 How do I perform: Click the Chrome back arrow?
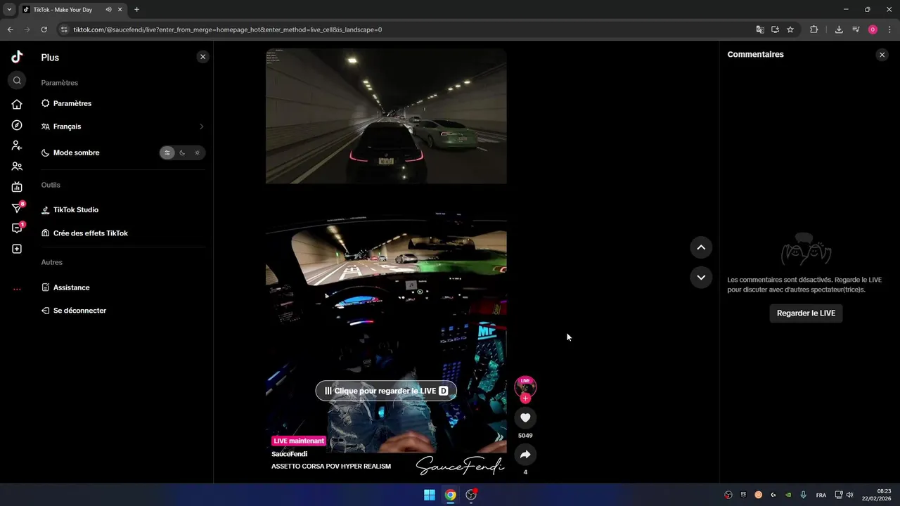[11, 30]
